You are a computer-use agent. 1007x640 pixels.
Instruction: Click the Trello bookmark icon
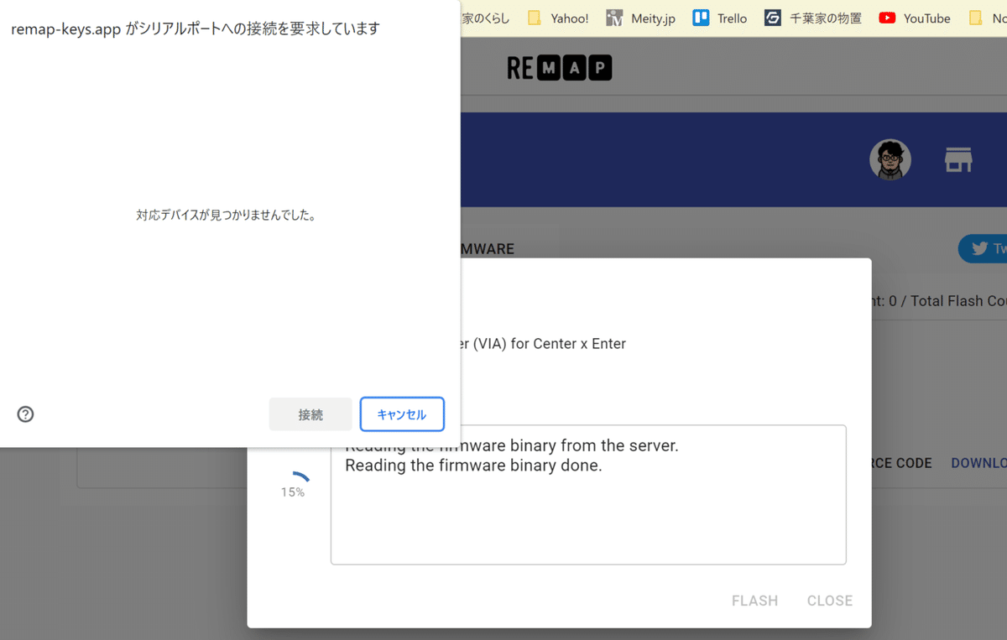[701, 18]
